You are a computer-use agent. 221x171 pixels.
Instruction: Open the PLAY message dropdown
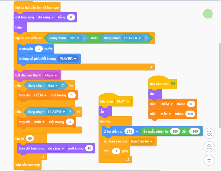(x=123, y=101)
